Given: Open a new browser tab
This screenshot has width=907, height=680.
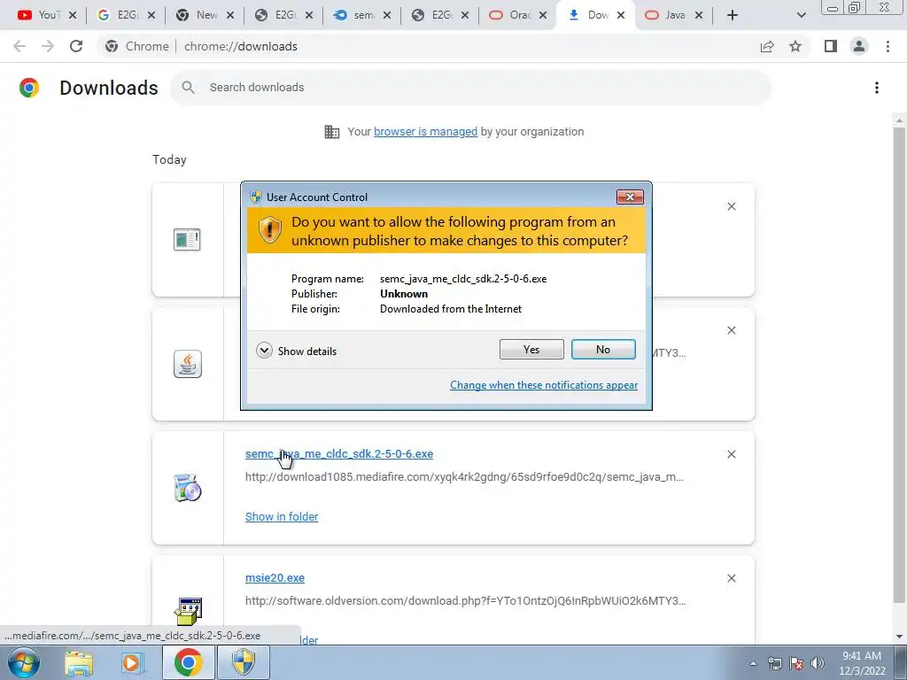Looking at the screenshot, I should (x=733, y=16).
